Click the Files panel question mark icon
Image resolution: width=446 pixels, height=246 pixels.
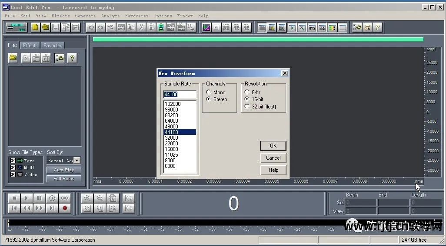(x=72, y=58)
